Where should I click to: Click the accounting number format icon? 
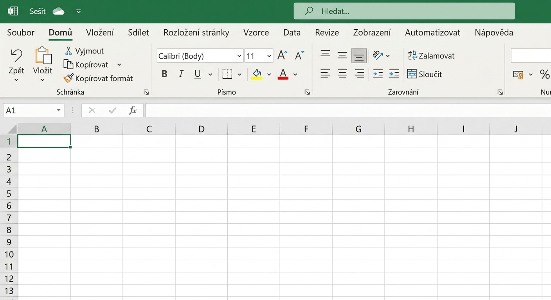pyautogui.click(x=518, y=74)
